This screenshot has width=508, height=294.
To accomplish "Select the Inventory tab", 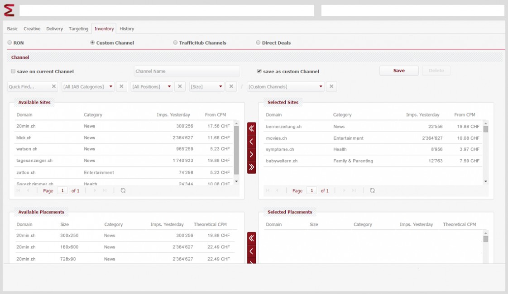I will click(x=104, y=29).
